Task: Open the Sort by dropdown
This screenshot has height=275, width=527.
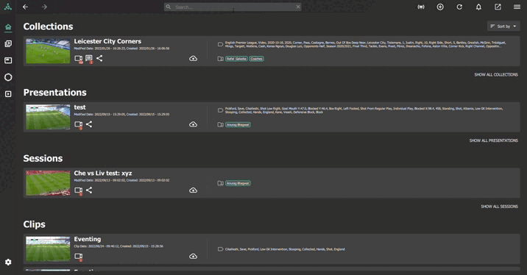Action: pos(503,26)
